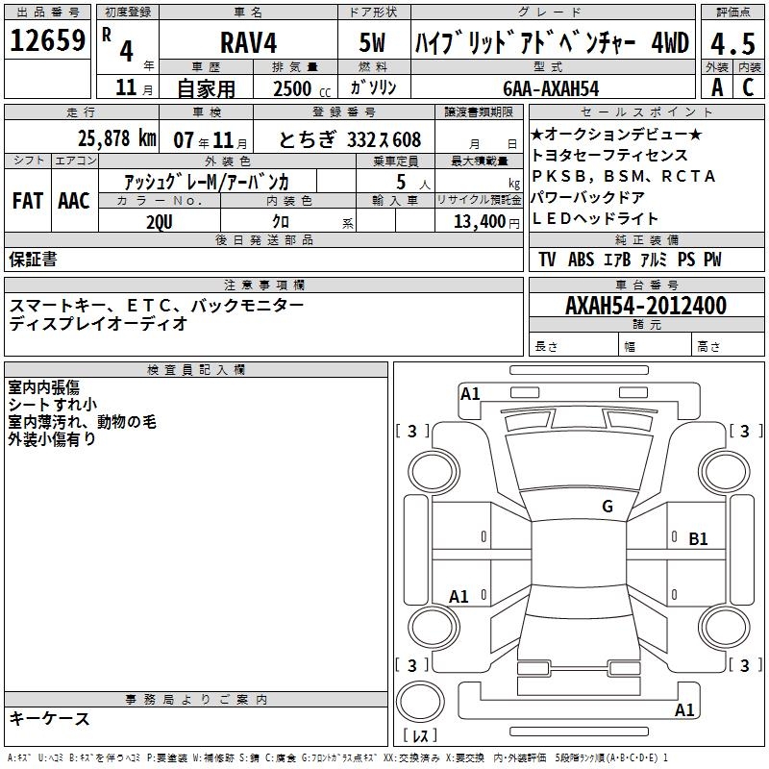Click the vehicle history 自家用
Screen dimensions: 769x769
click(x=206, y=88)
